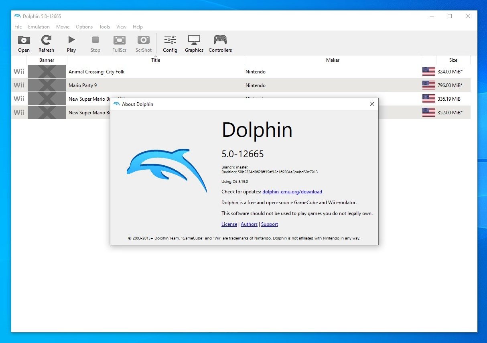Click Nintendo maker for Mario Party 9
Viewport: 487px width, 343px height.
[256, 85]
